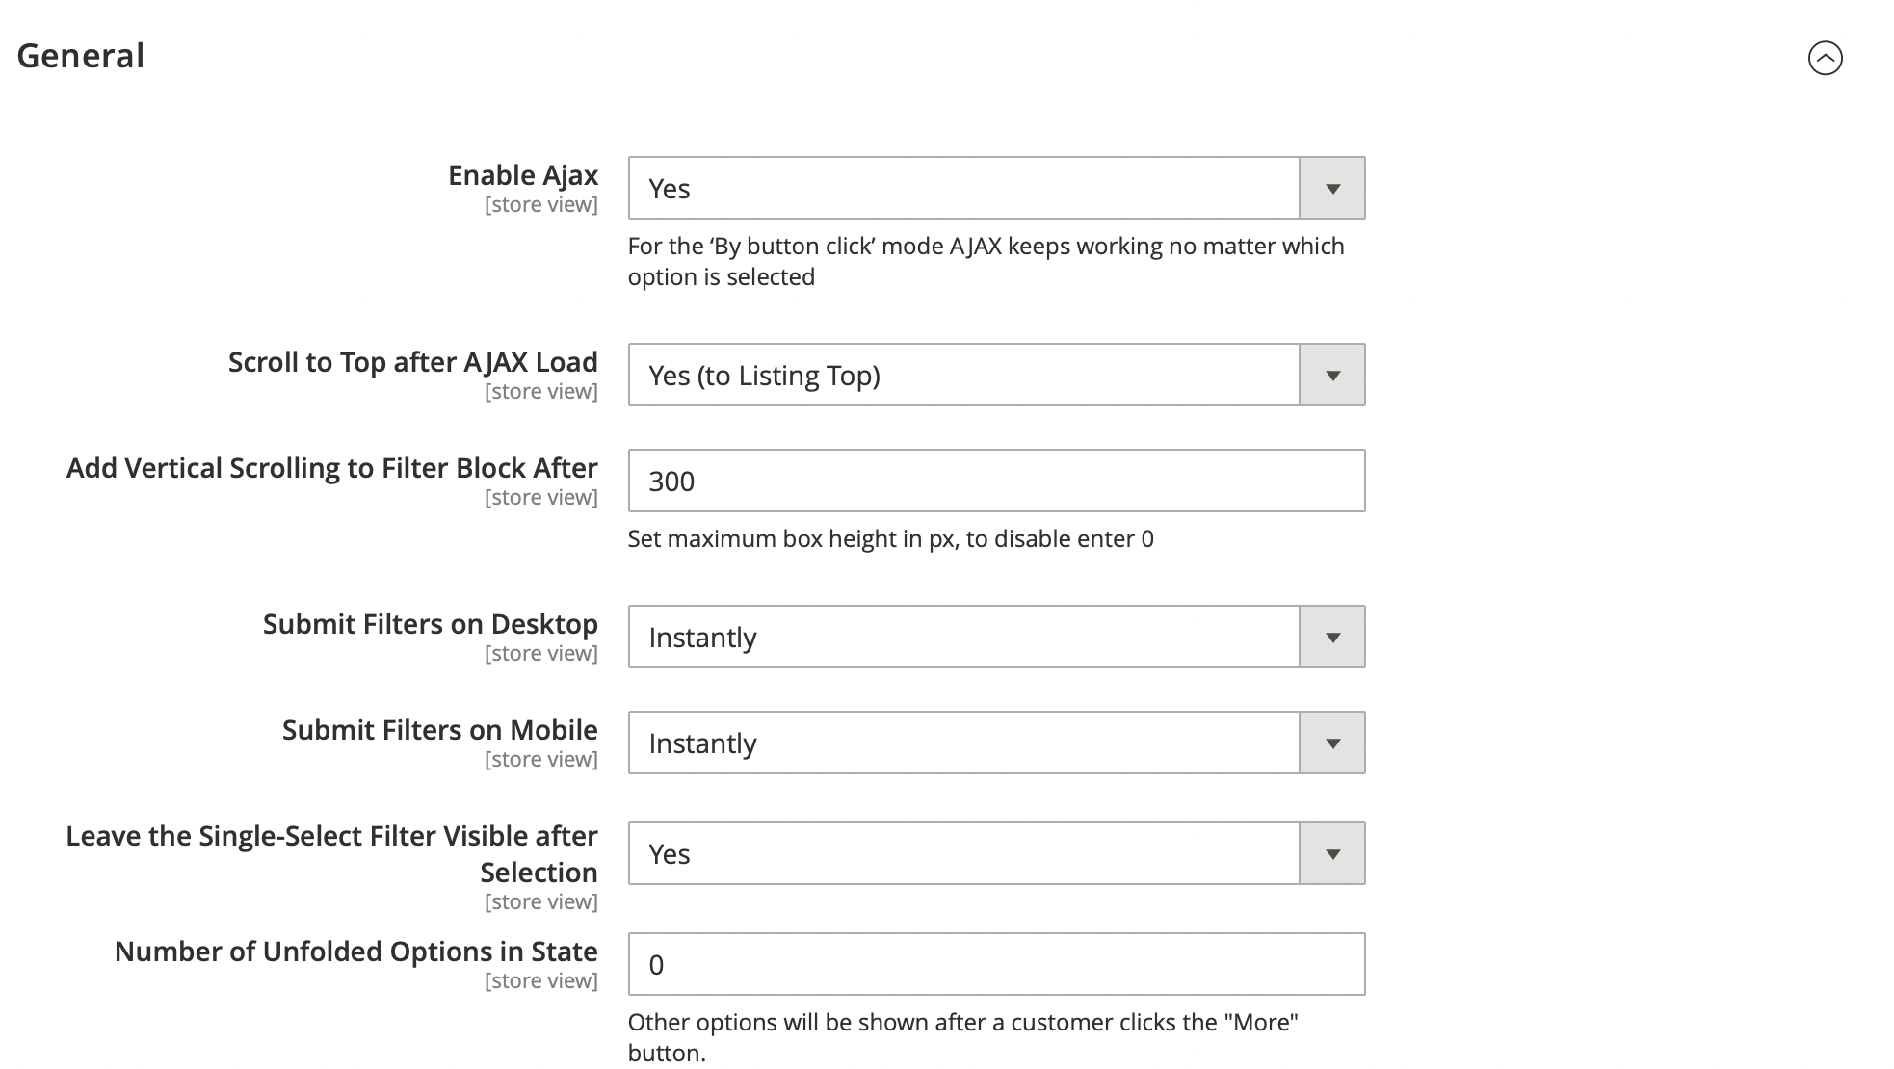Screen dimensions: 1894x1069
Task: Open the Enable Ajax dropdown
Action: [996, 188]
